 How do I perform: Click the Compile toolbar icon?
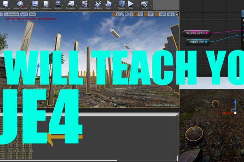122,4
